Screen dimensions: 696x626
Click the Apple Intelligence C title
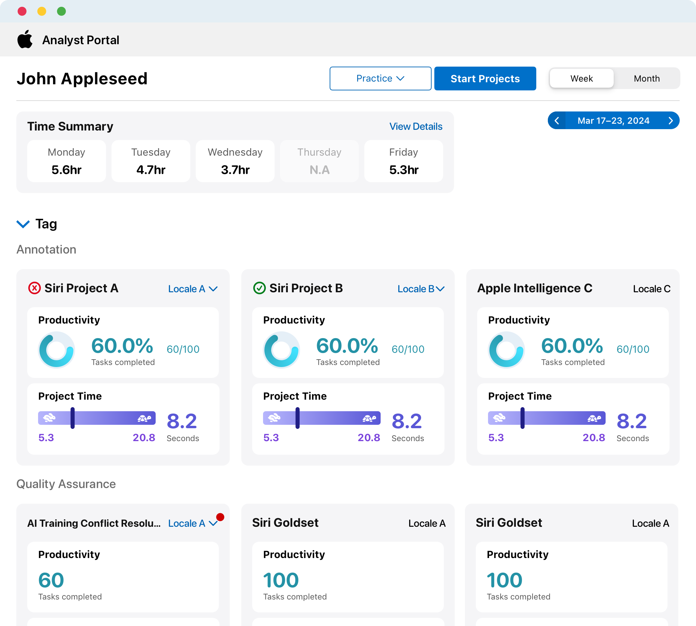click(535, 288)
